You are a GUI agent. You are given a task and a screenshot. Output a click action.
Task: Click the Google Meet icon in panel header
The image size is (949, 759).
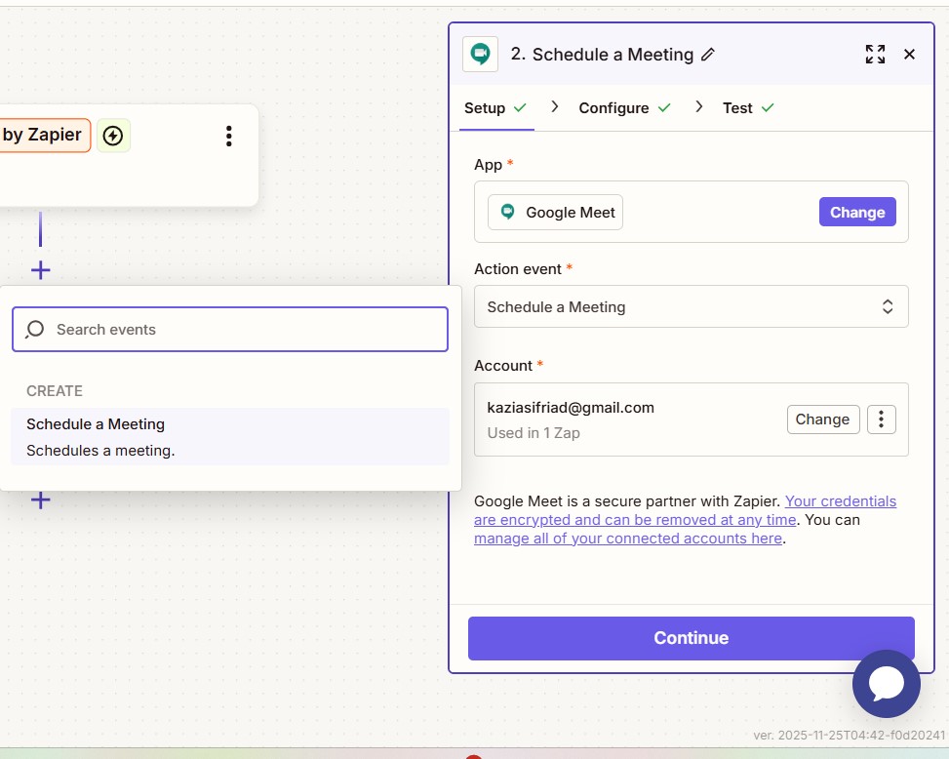[480, 55]
